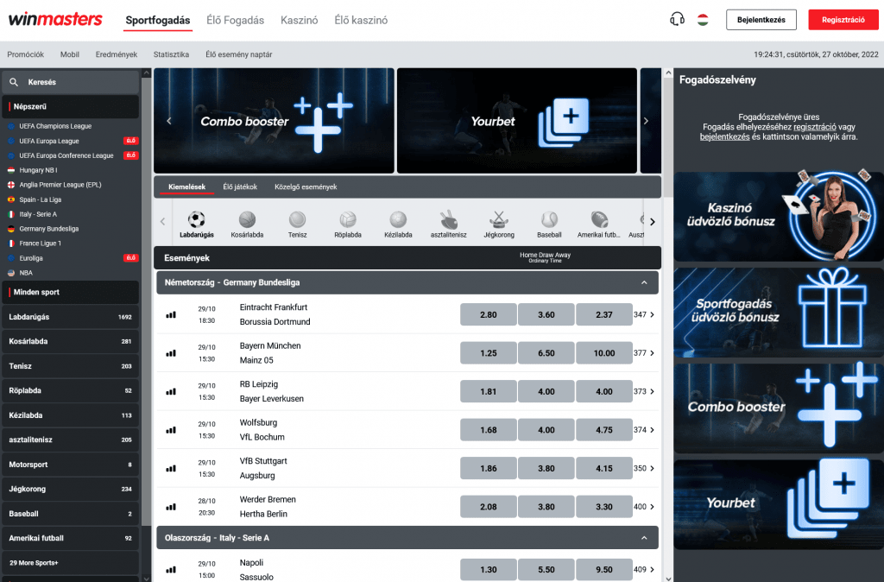
Task: Expand 347 more markets for Eintracht Frankfurt
Action: (x=644, y=314)
